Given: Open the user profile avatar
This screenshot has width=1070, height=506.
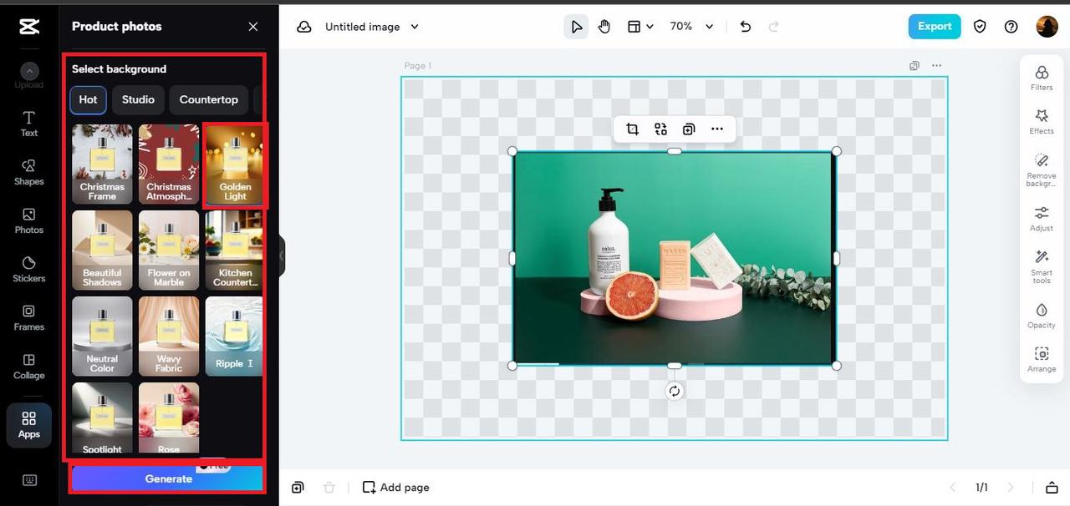Looking at the screenshot, I should (1047, 27).
